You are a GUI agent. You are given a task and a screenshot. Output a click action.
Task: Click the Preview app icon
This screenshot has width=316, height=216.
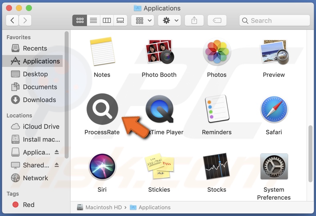274,51
